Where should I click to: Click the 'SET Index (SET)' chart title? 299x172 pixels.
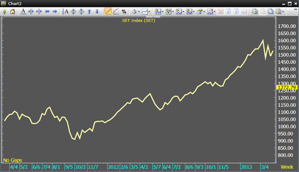(139, 21)
